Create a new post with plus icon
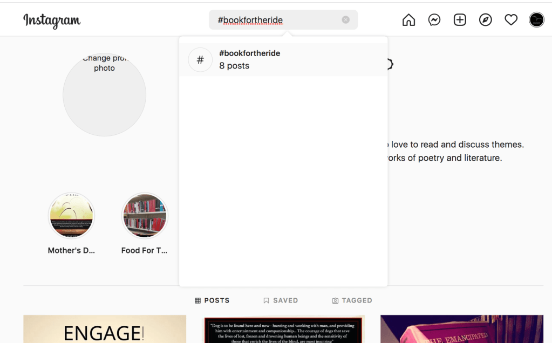Image resolution: width=552 pixels, height=343 pixels. click(x=460, y=20)
